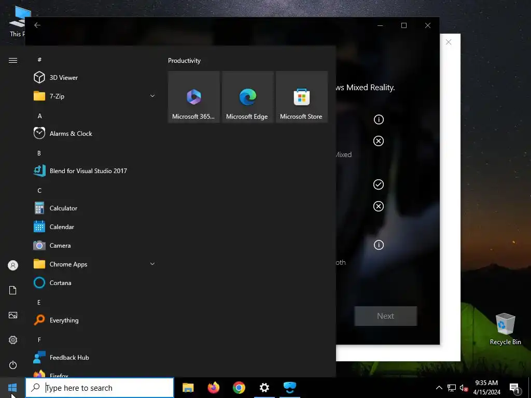
Task: Launch Firefox from the taskbar
Action: (213, 388)
